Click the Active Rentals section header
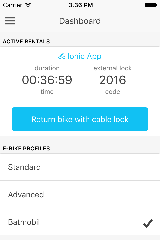 [26, 42]
